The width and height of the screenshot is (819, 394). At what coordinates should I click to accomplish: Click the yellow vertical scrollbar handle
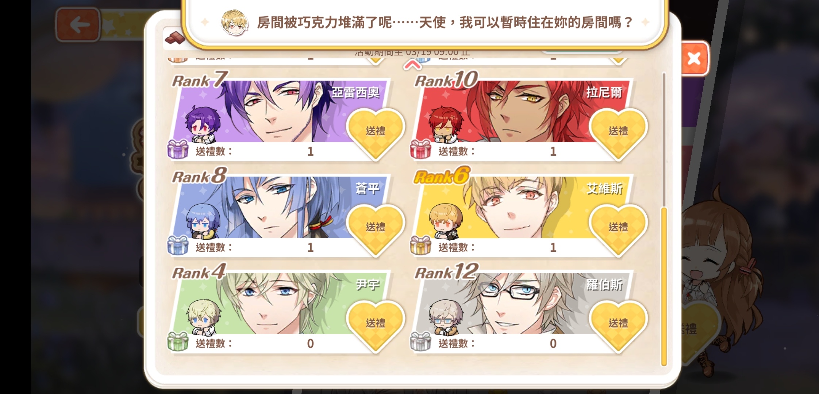click(664, 286)
